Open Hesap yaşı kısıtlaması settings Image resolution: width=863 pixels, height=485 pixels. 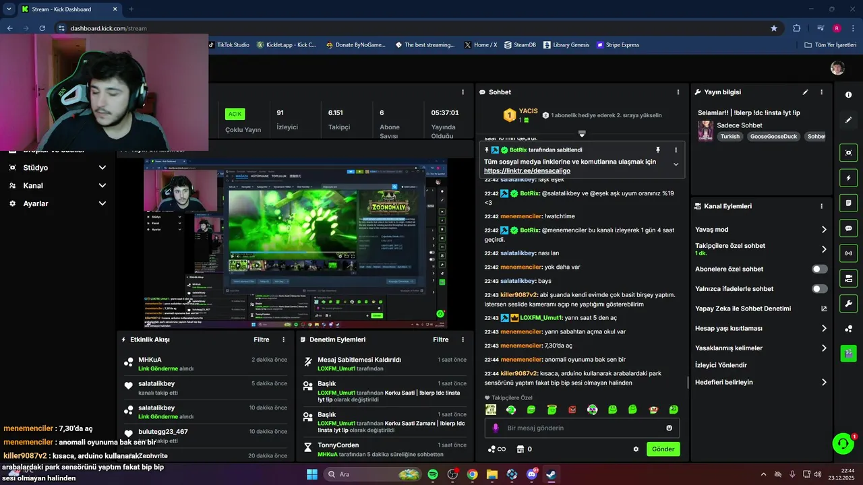[x=823, y=329]
